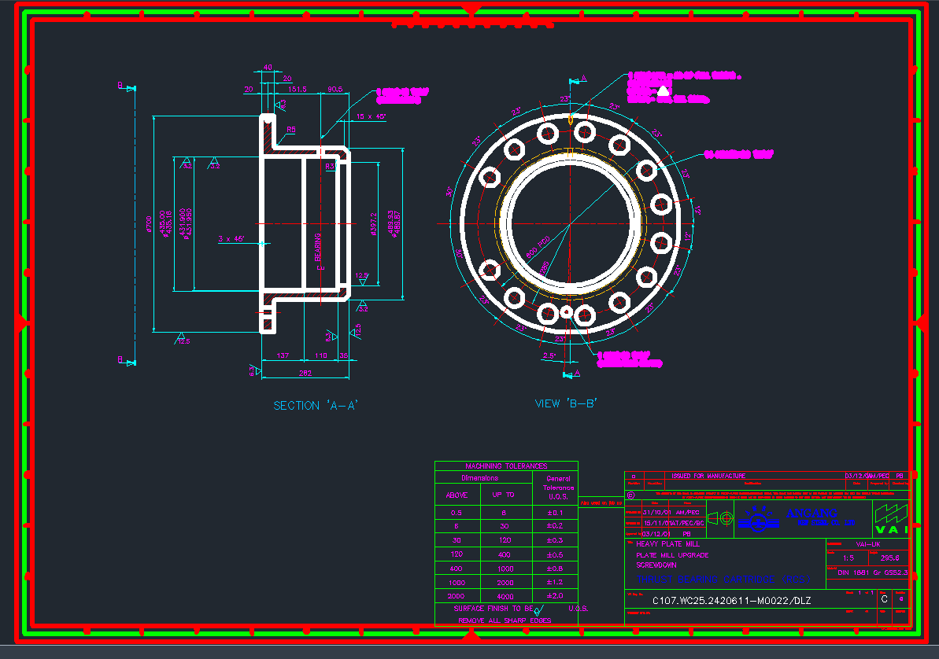This screenshot has width=939, height=659.
Task: Select the '40' flange width dimension
Action: pyautogui.click(x=268, y=68)
